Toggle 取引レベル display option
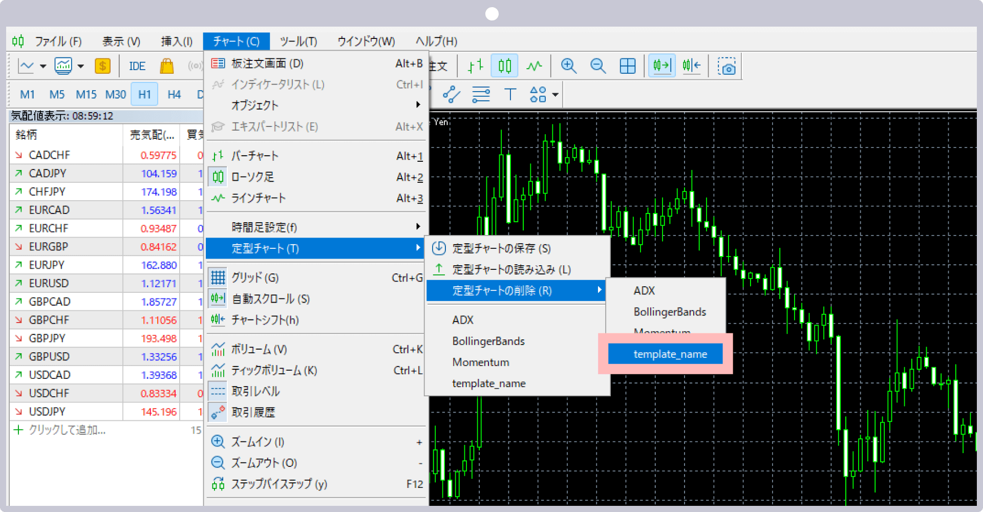The width and height of the screenshot is (983, 512). click(255, 391)
